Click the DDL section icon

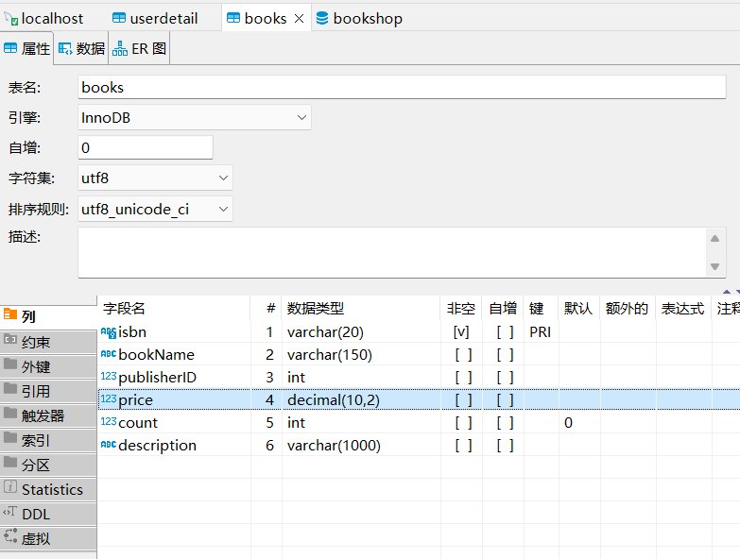coord(9,512)
